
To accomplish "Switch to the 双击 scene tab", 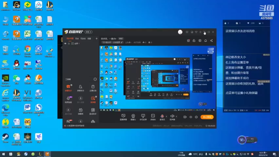I will [x=77, y=38].
